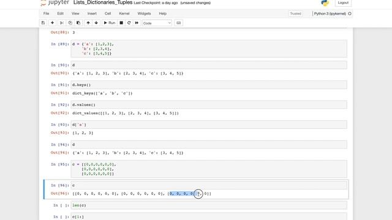Open the File menu
This screenshot has height=220, width=392.
pyautogui.click(x=47, y=13)
